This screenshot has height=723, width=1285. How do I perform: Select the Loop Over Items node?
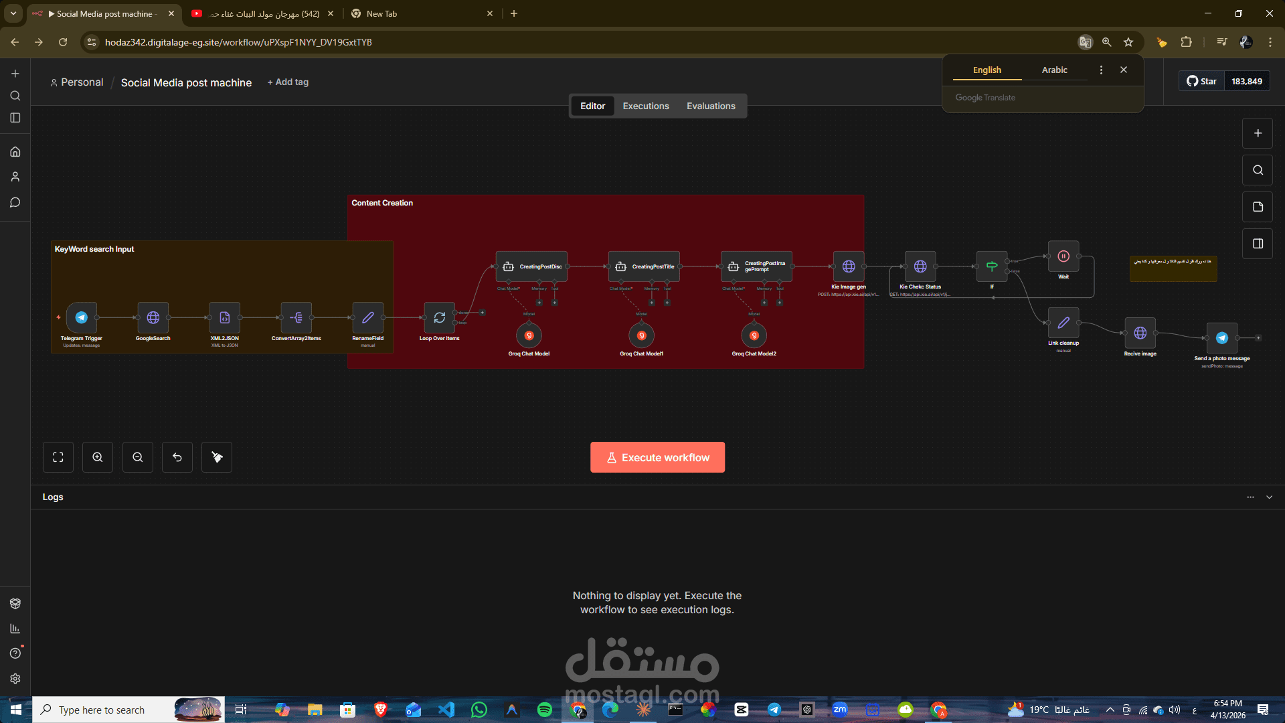(439, 318)
